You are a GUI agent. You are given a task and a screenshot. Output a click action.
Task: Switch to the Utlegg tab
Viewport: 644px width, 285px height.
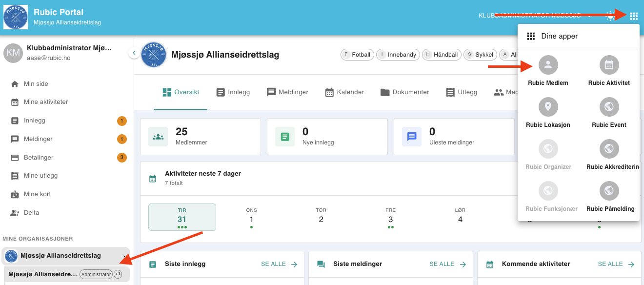(x=462, y=92)
